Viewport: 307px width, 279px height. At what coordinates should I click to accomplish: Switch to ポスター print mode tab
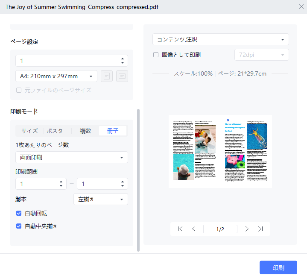click(58, 131)
